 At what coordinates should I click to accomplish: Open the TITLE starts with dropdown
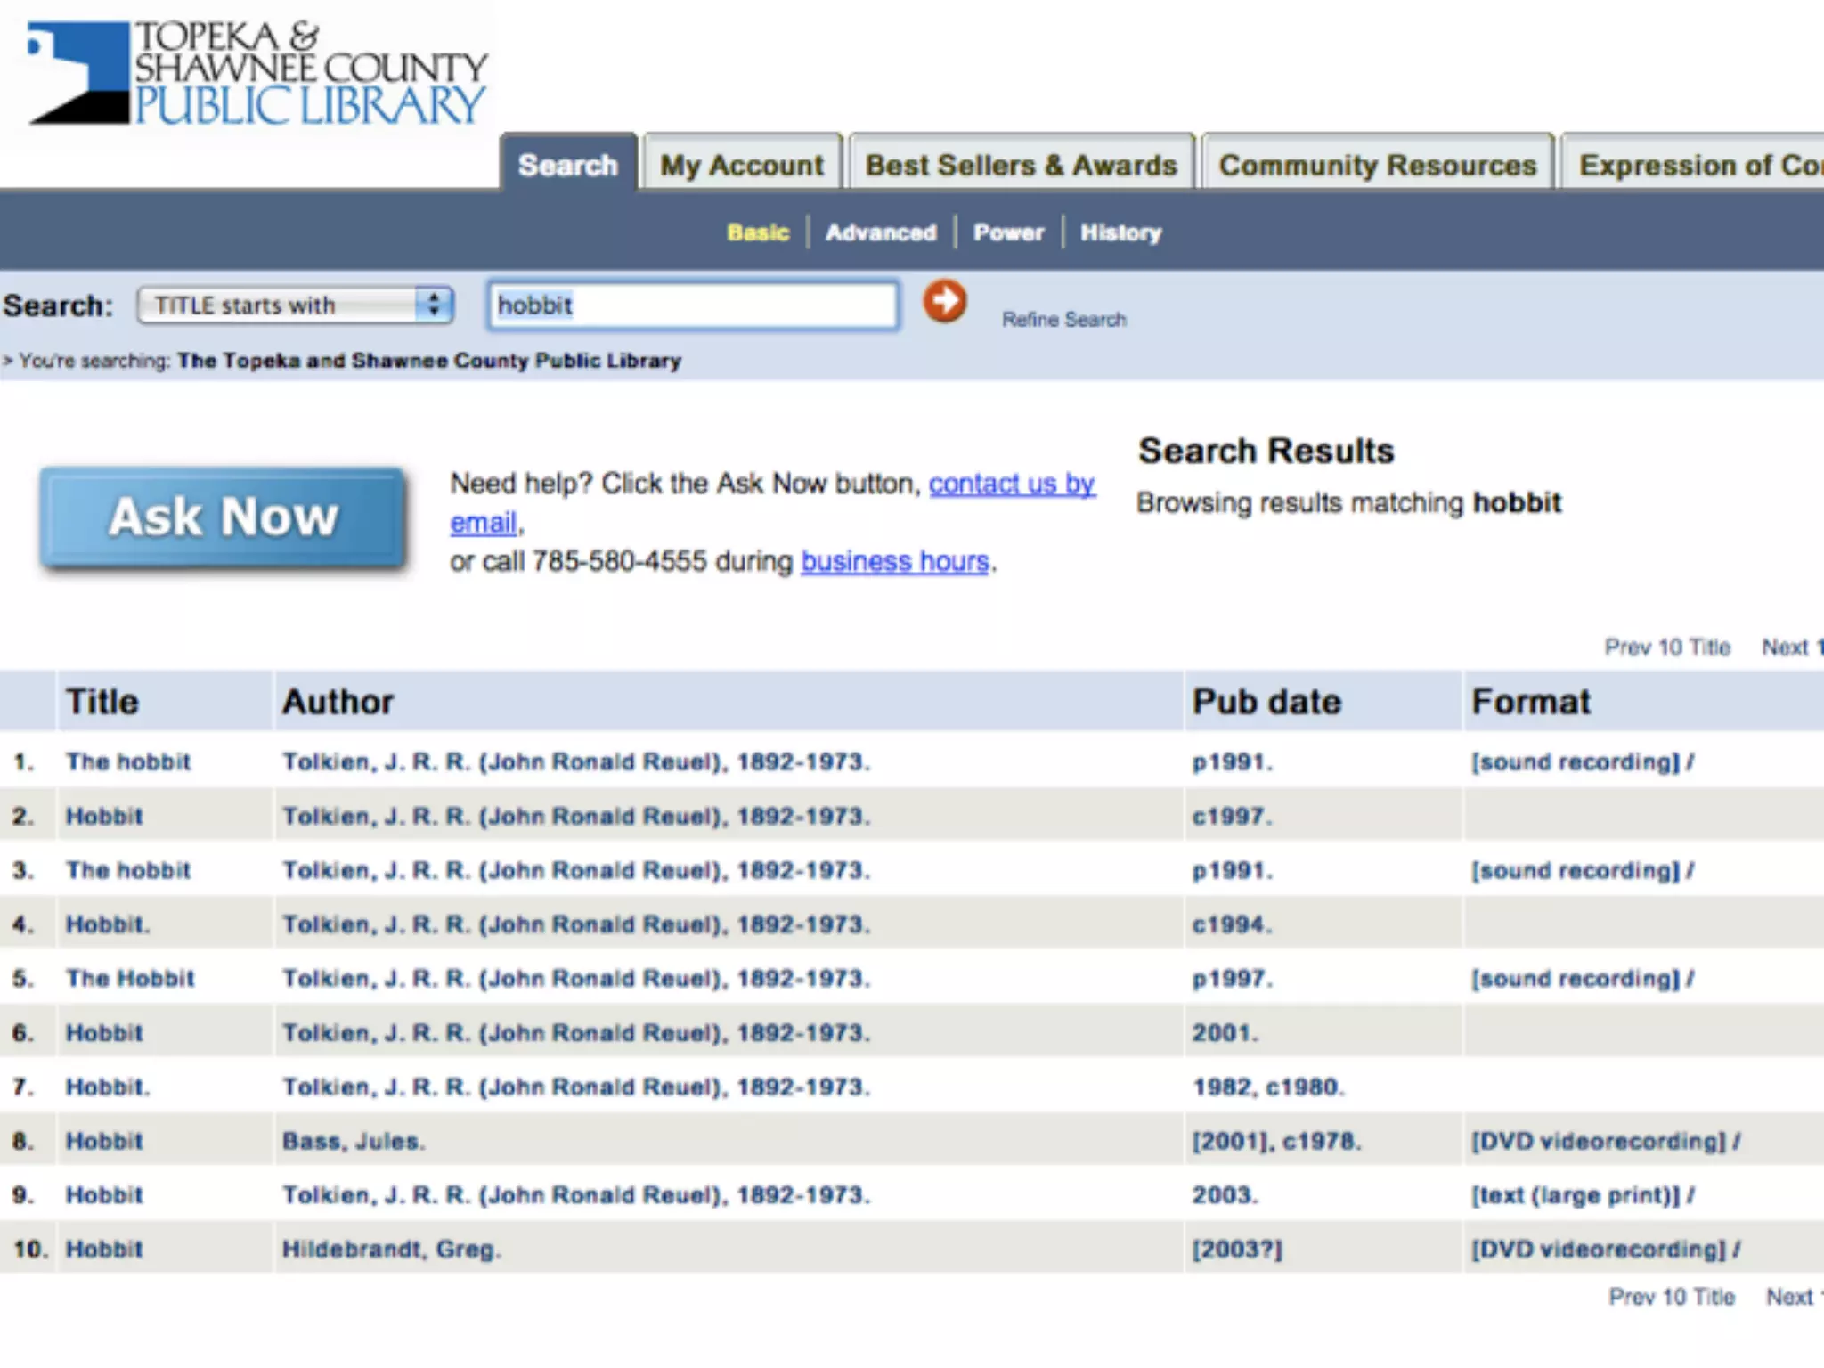(296, 305)
